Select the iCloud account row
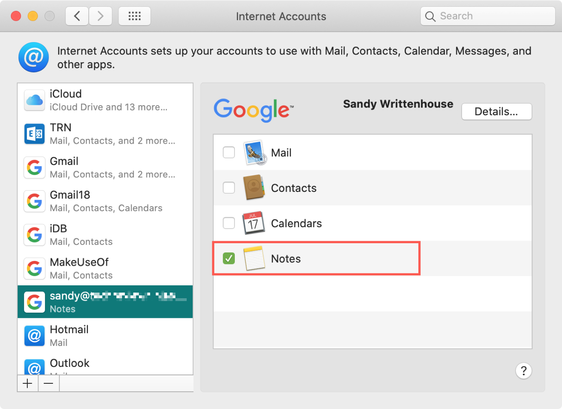The image size is (562, 409). click(x=105, y=100)
